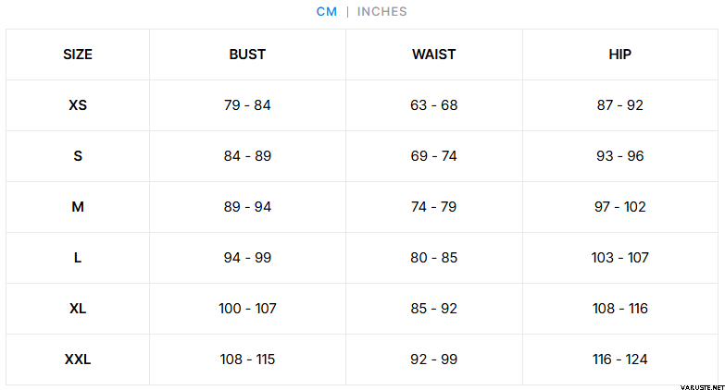
Task: Select the XS size row label
Action: [78, 105]
